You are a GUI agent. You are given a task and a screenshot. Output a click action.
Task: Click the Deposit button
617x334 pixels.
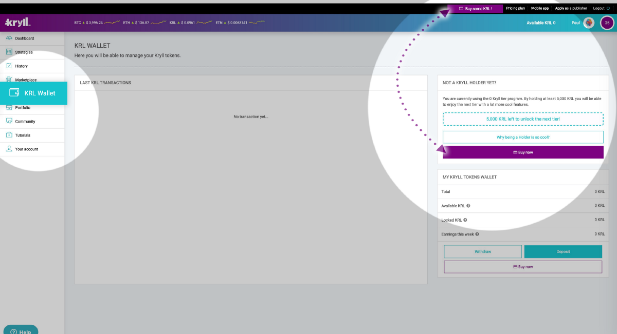click(563, 251)
